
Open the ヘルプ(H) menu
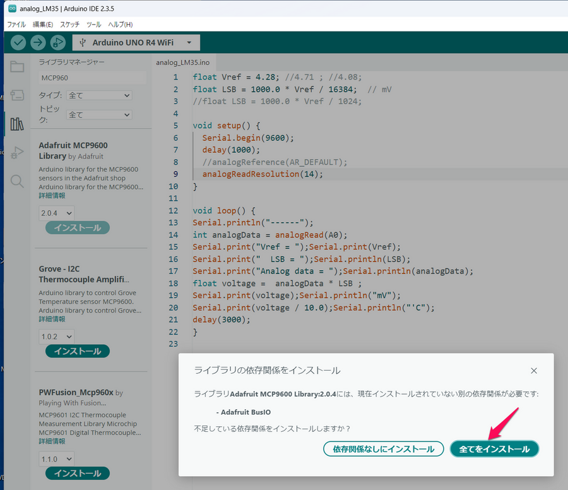(121, 25)
